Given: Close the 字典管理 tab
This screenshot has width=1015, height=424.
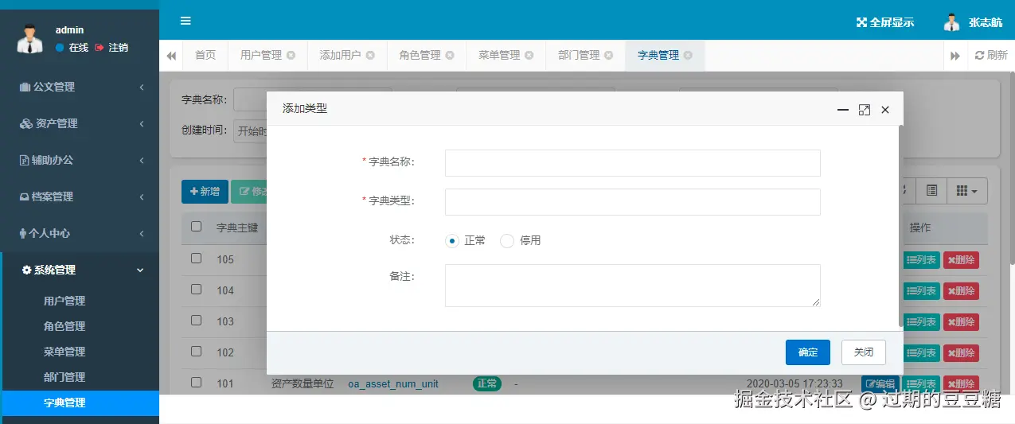Looking at the screenshot, I should 688,56.
